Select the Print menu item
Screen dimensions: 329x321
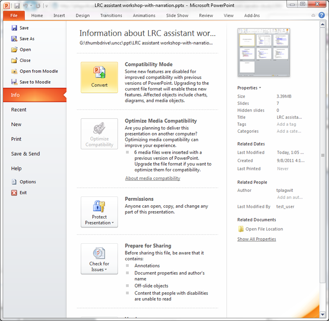pos(16,139)
